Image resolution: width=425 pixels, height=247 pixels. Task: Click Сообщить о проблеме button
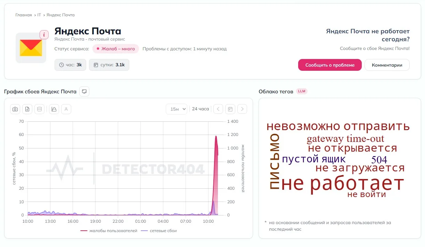330,65
